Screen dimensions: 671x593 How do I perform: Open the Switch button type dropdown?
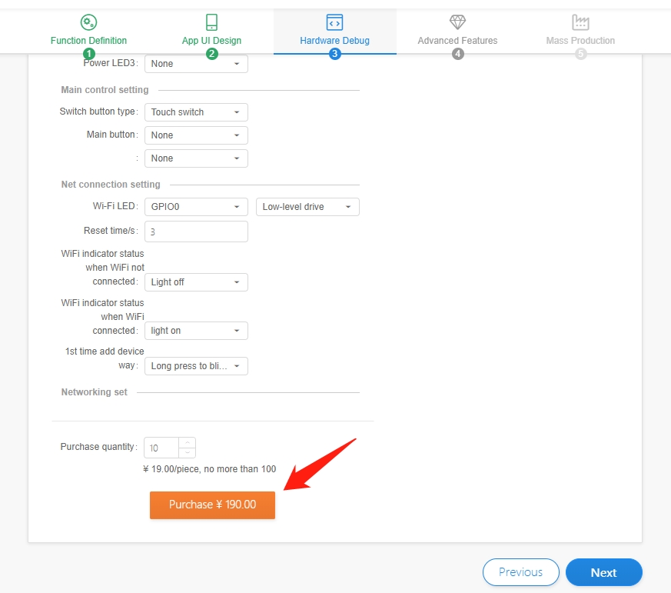[x=196, y=112]
